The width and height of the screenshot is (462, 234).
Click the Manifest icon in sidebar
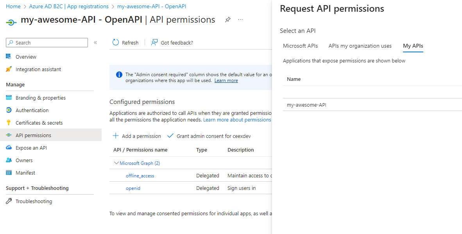click(x=9, y=173)
